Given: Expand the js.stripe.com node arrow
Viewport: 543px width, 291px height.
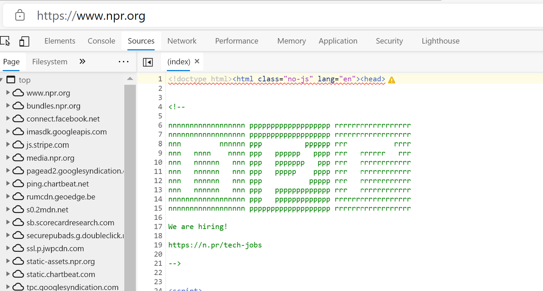Looking at the screenshot, I should [8, 144].
